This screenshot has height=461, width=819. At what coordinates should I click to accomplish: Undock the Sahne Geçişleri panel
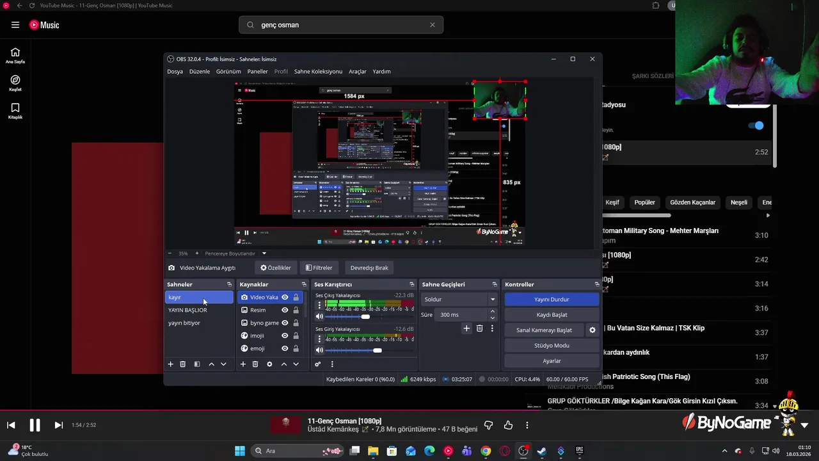tap(495, 284)
